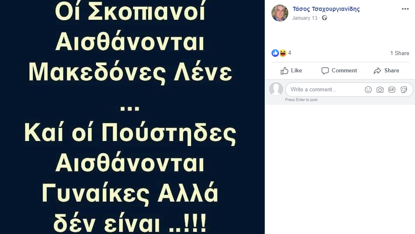Click the gray commenter avatar placeholder

tap(276, 89)
